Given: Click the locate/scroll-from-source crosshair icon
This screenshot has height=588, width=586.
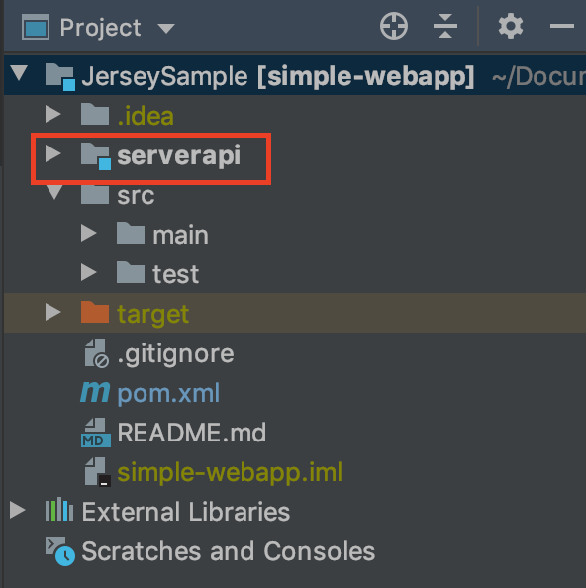Looking at the screenshot, I should click(393, 26).
